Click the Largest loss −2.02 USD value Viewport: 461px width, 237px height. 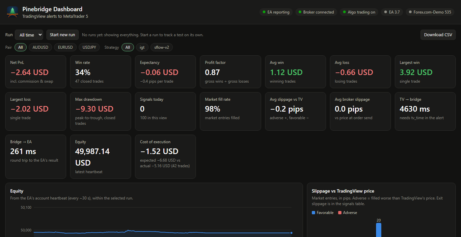[x=29, y=109]
